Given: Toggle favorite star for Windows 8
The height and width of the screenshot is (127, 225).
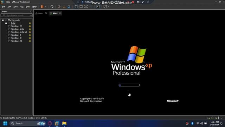Looking at the screenshot, I should coord(30,35).
